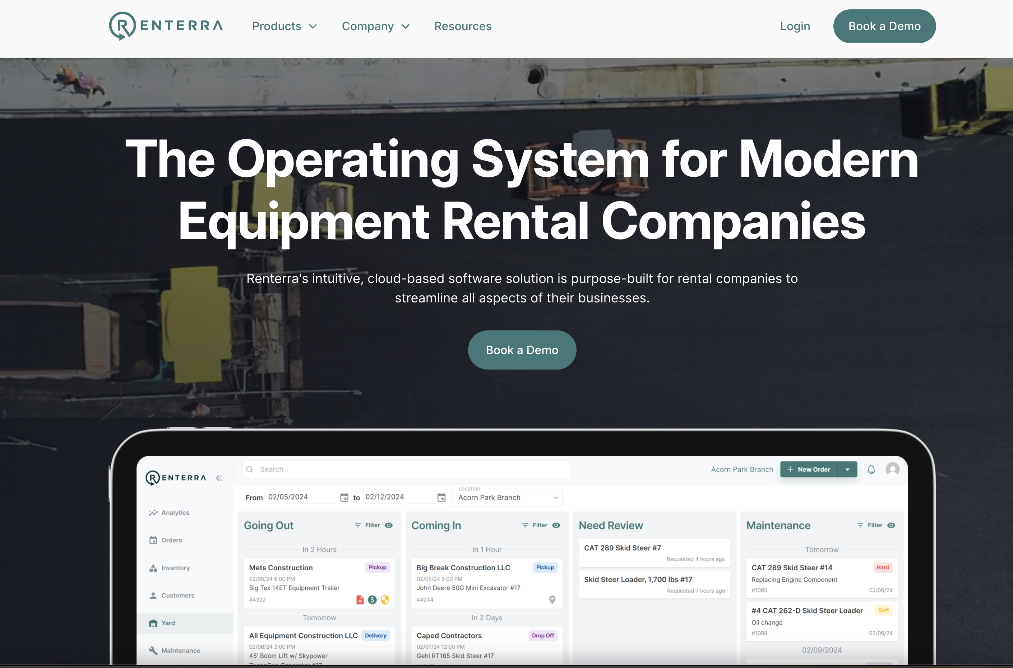The height and width of the screenshot is (668, 1013).
Task: Open the From date calendar picker icon
Action: coord(344,497)
